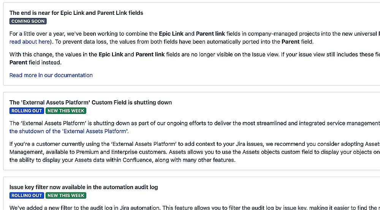Select the 'External Assets Platform' Custom Field heading
This screenshot has height=210, width=380.
coord(91,103)
